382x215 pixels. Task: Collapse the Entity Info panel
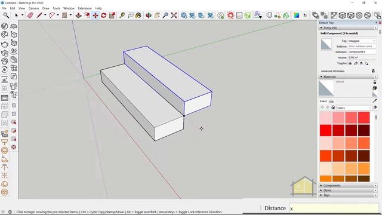coord(321,28)
